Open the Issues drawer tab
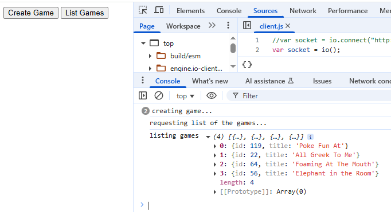 322,81
